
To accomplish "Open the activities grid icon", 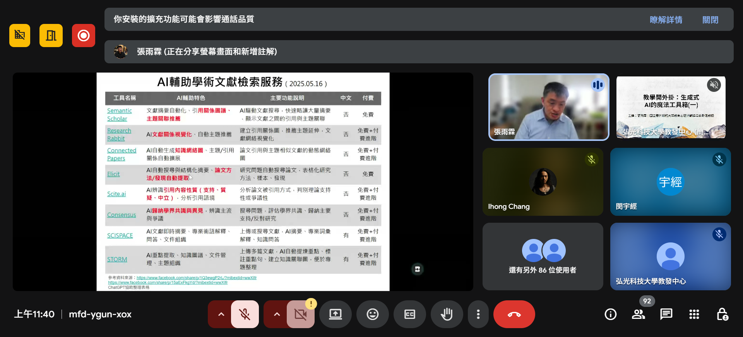I will 694,314.
